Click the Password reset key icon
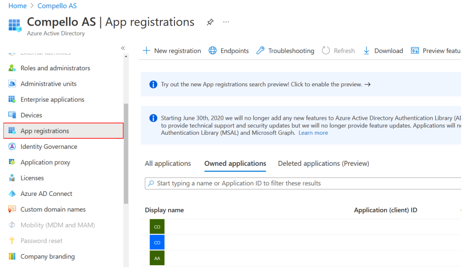466x273 pixels. click(12, 241)
